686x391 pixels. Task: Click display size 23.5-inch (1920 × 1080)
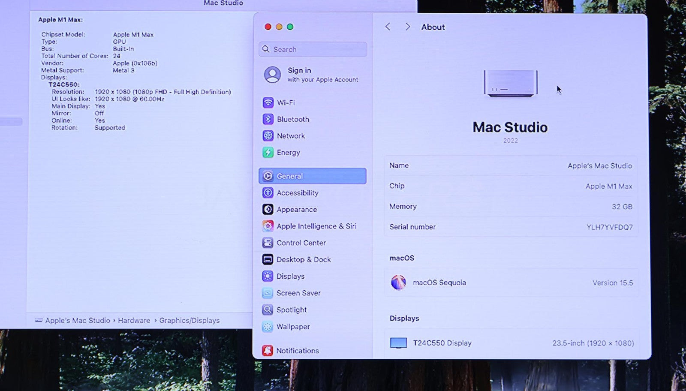click(x=593, y=343)
